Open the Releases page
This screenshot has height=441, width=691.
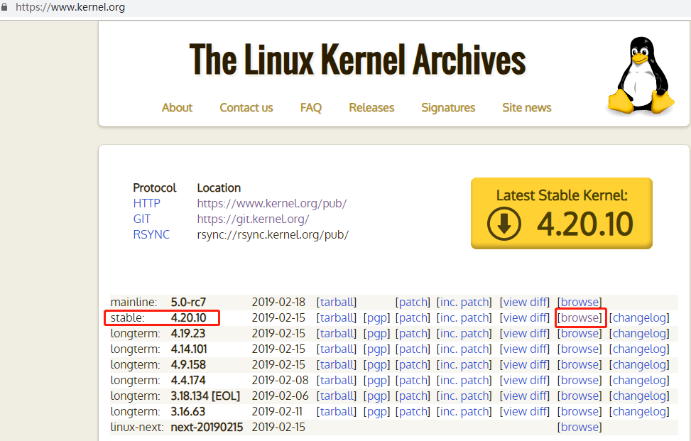(371, 107)
